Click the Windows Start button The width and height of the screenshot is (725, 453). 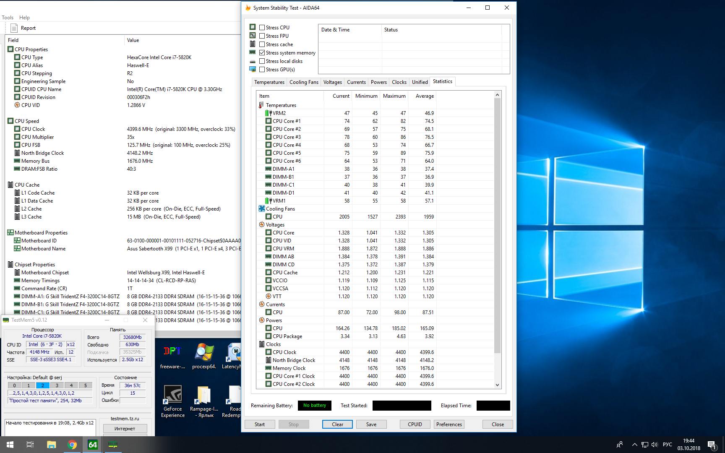10,445
